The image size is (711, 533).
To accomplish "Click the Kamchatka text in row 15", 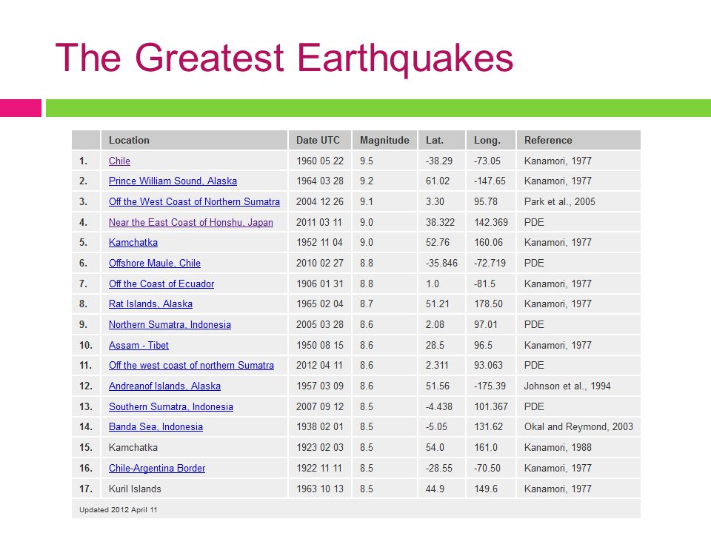I will (133, 447).
